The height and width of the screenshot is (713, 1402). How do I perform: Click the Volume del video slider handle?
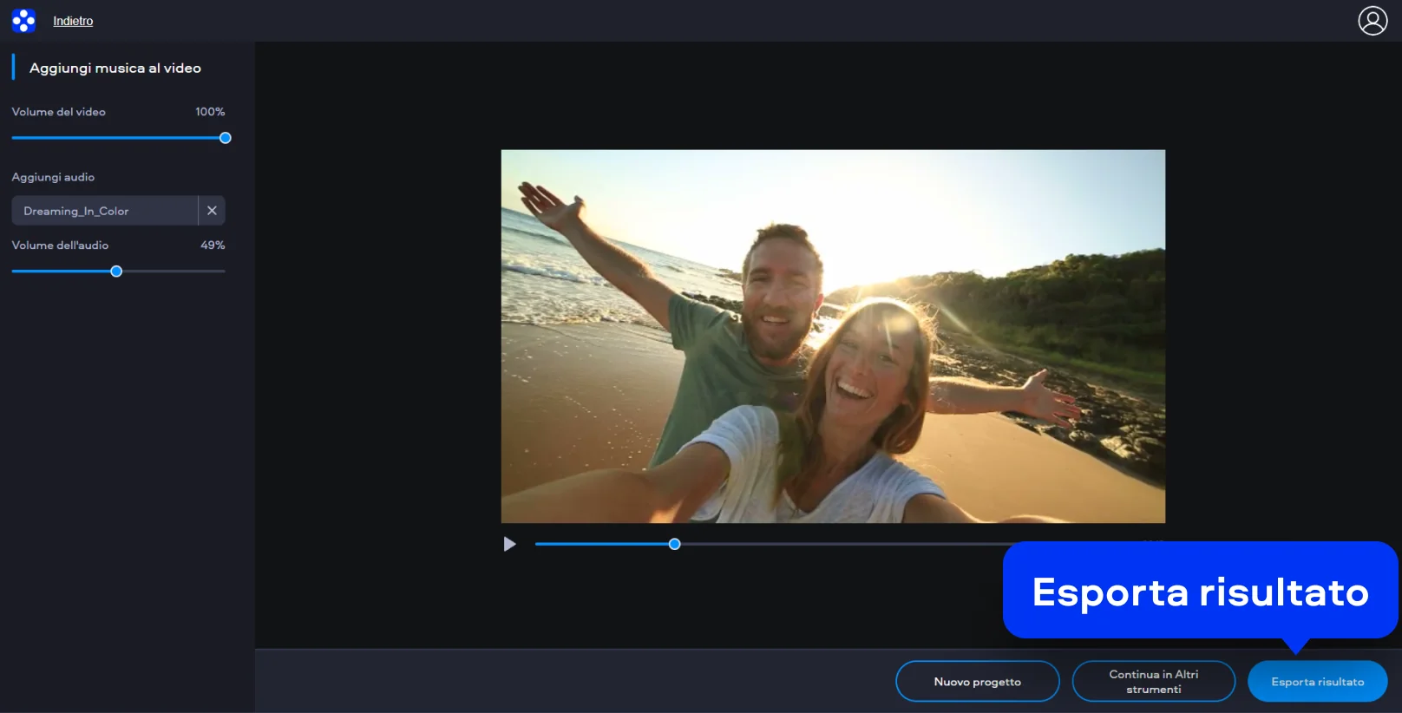click(x=226, y=138)
